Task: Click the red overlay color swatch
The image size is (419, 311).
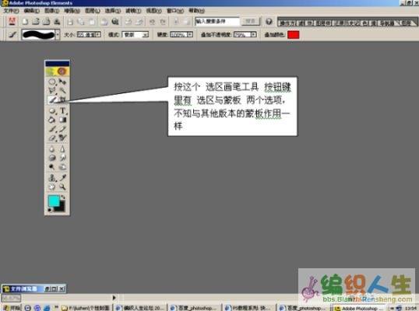Action: click(x=293, y=35)
